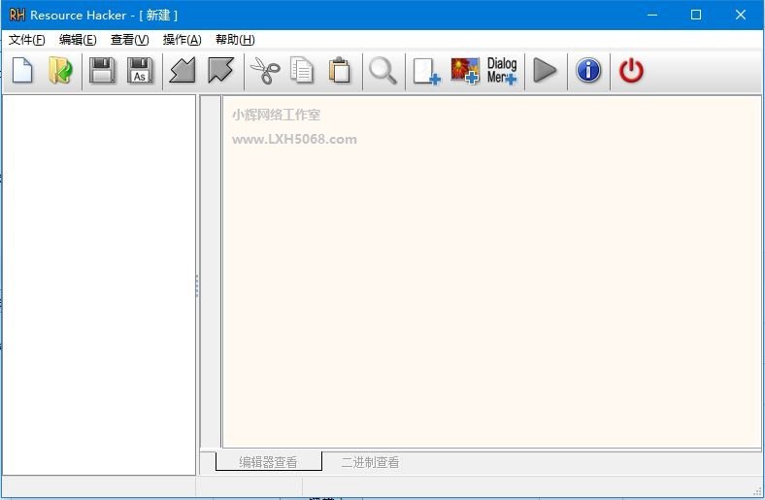This screenshot has width=765, height=500.
Task: Click the down-left arrow toolbar icon
Action: (x=183, y=71)
